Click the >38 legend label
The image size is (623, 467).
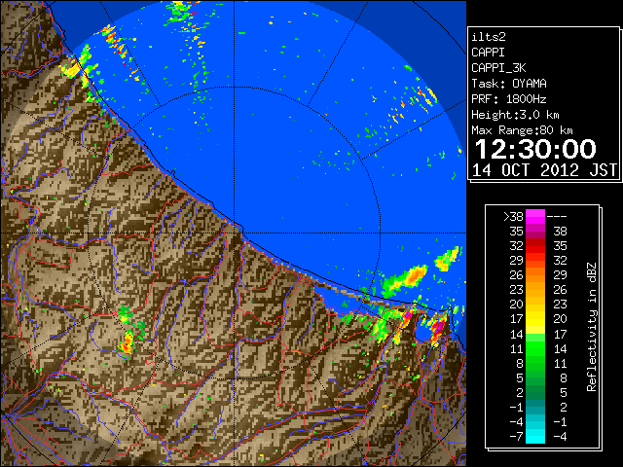click(x=513, y=217)
